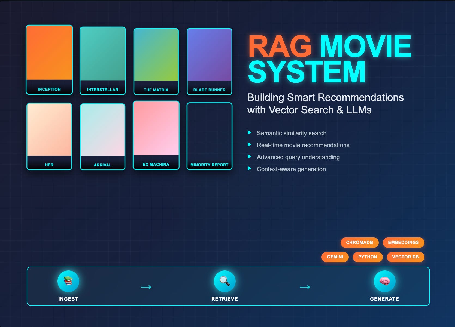Click the triangle bullet beside Real-time movie recommendations
The width and height of the screenshot is (455, 327).
(x=249, y=144)
